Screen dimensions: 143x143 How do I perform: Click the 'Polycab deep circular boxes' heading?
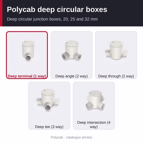pyautogui.click(x=57, y=9)
